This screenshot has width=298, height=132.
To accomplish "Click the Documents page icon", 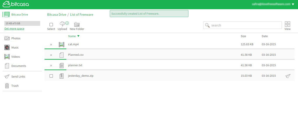I will pyautogui.click(x=7, y=66).
